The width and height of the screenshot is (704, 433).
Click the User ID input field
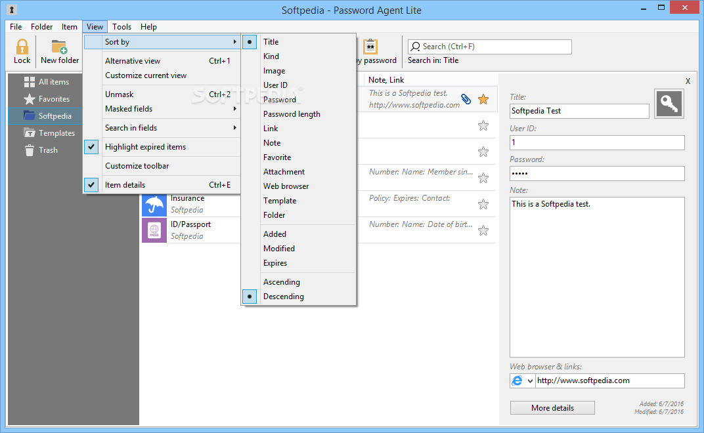coord(597,142)
